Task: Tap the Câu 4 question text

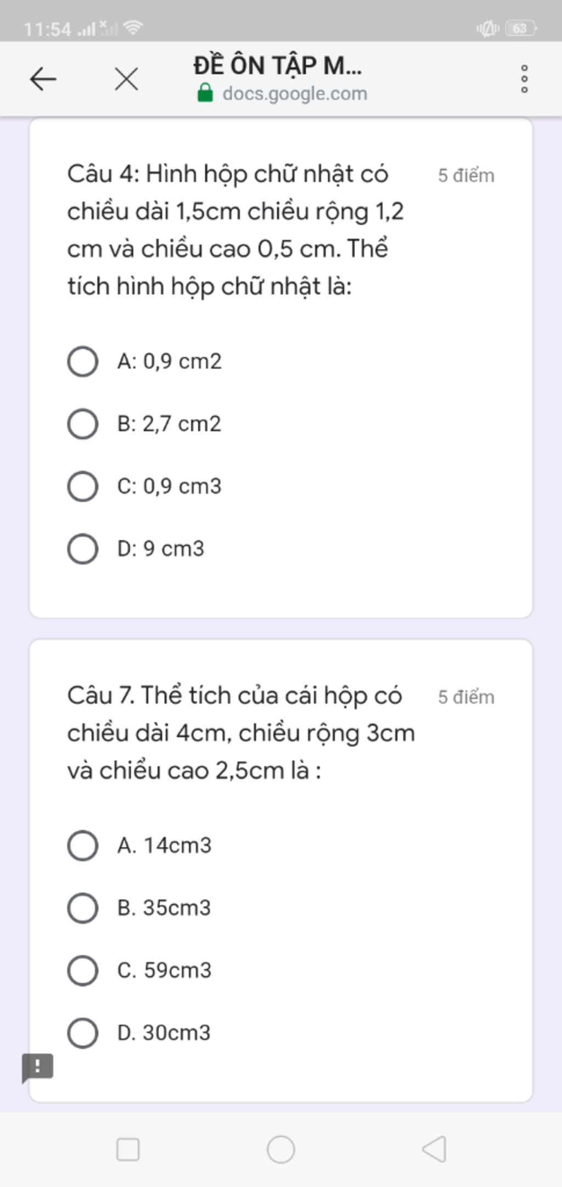Action: coord(236,230)
